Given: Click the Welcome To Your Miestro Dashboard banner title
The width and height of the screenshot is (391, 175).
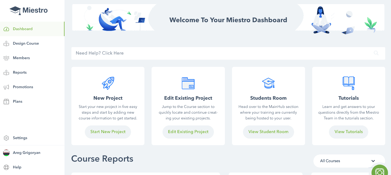Looking at the screenshot, I should (x=228, y=20).
